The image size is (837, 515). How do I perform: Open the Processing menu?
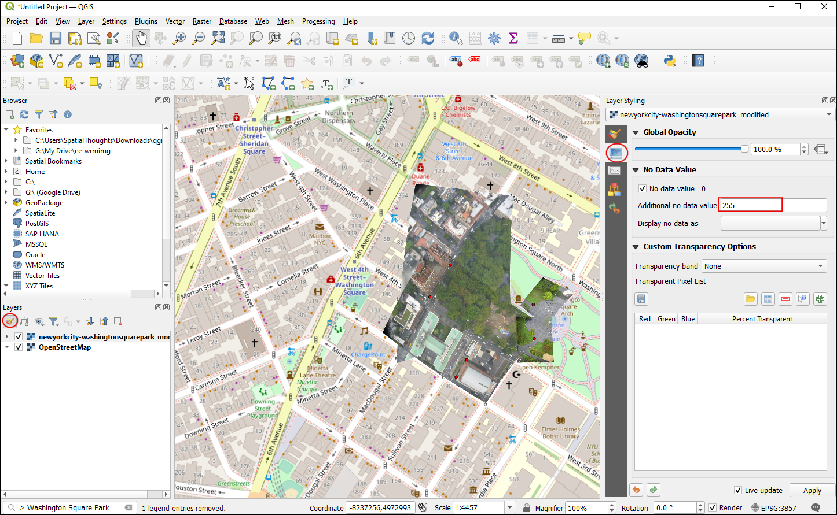tap(318, 21)
